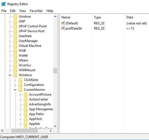Click the WAB folder icon
Viewport: 149px width, 140px height.
15,51
